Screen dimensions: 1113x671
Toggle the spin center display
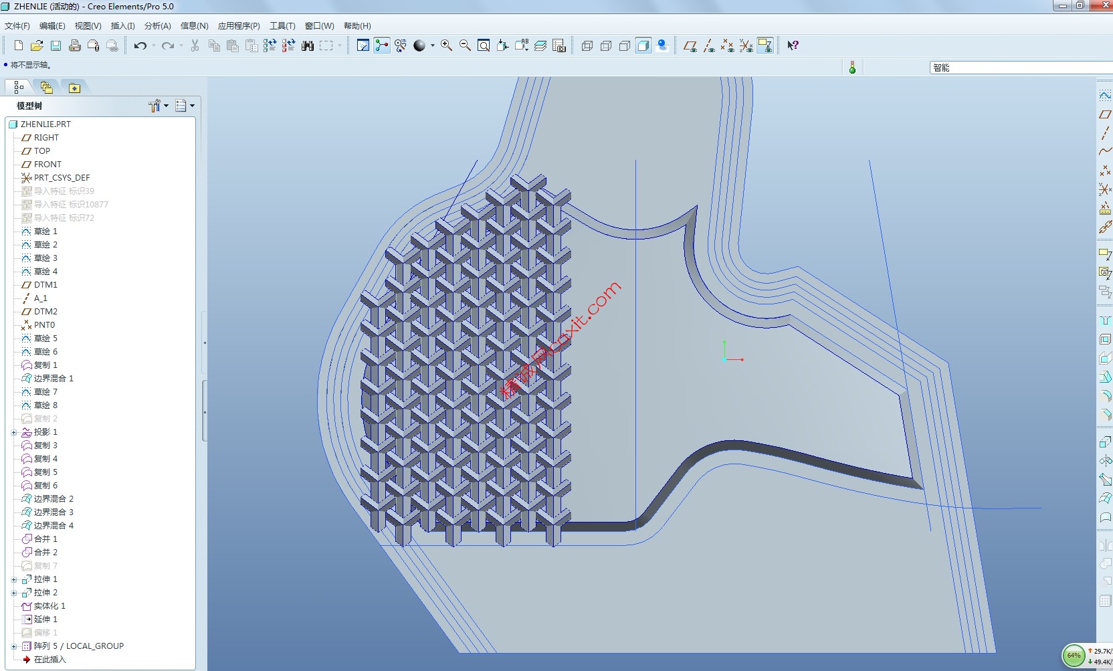coord(382,45)
